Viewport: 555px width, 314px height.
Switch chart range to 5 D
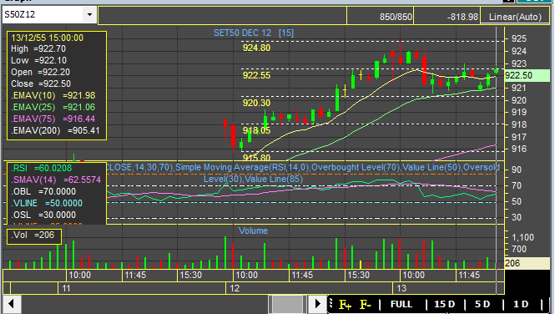tap(482, 305)
